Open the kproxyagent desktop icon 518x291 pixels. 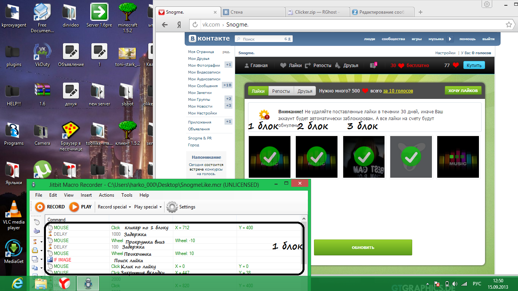14,16
